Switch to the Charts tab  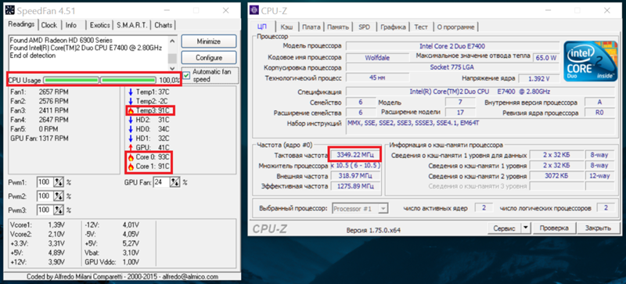click(x=164, y=25)
